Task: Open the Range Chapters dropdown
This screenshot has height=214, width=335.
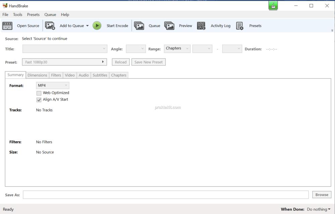Action: tap(177, 48)
